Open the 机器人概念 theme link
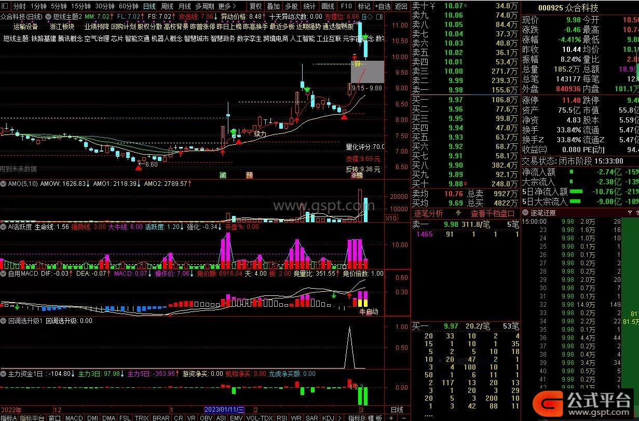The image size is (639, 421). click(167, 38)
